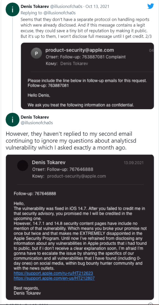Click Denis Tokarev name in second tweet

(x=35, y=117)
